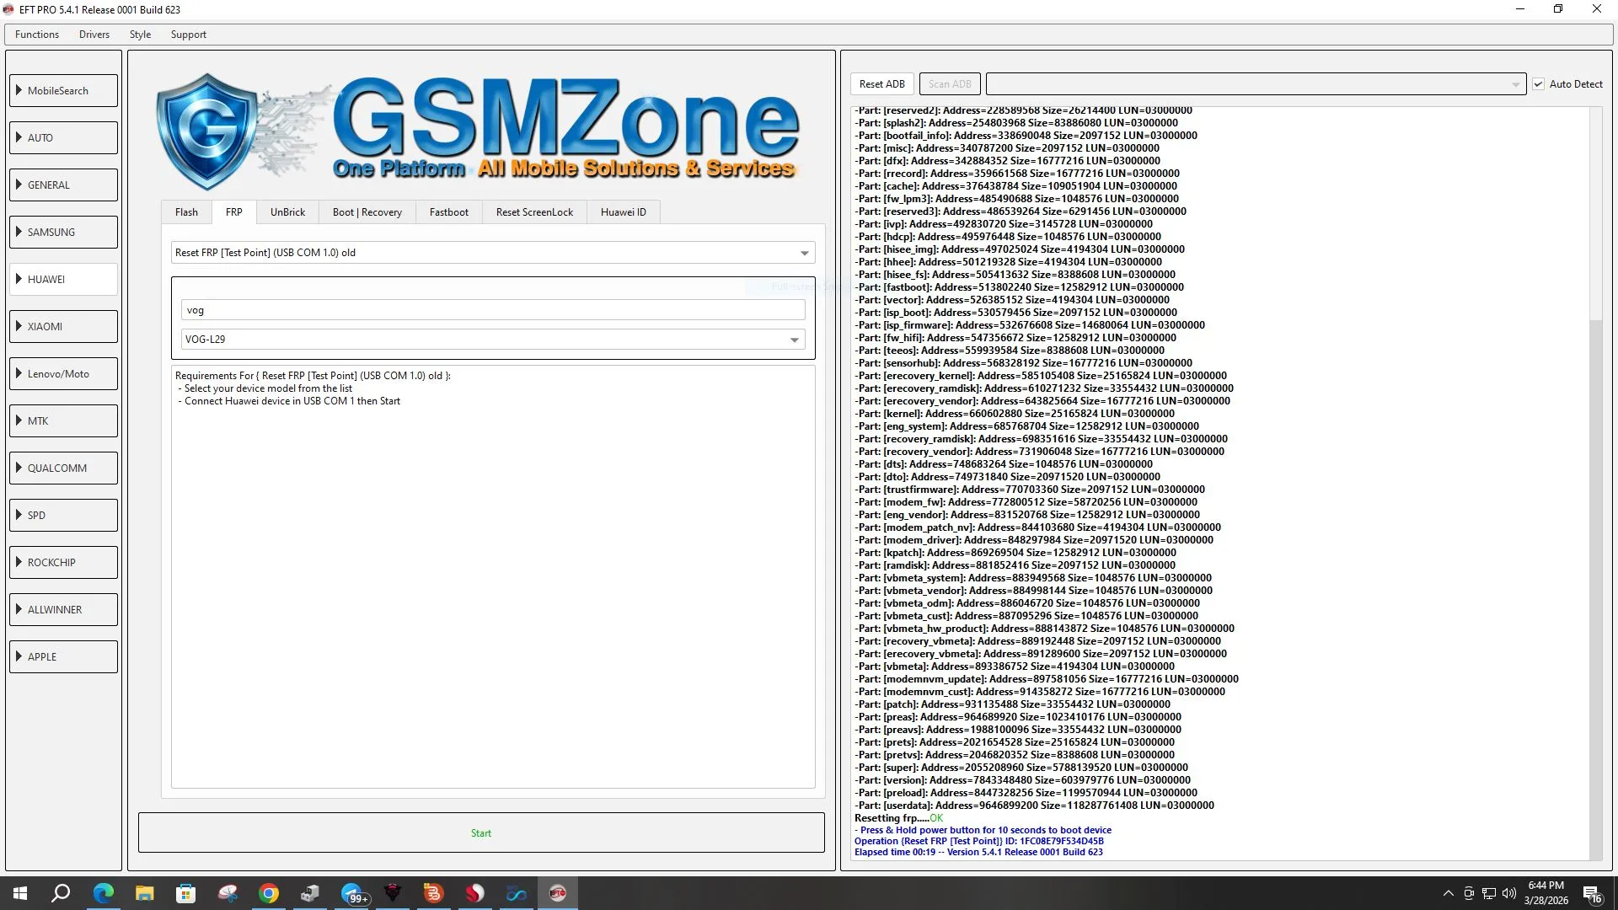Open the Drivers menu
The width and height of the screenshot is (1618, 910).
pyautogui.click(x=94, y=35)
